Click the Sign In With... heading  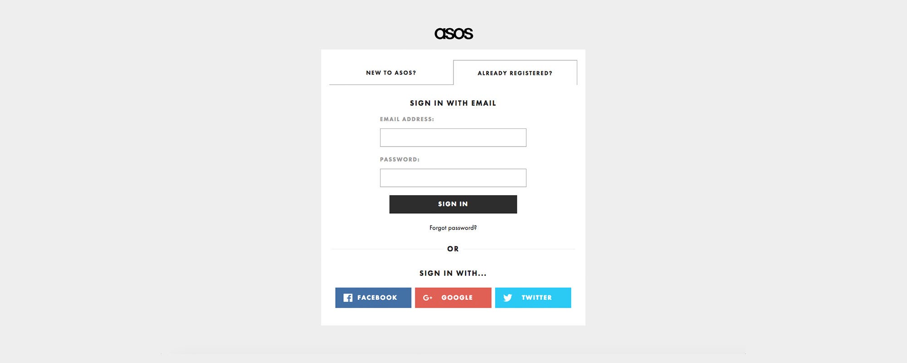coord(453,273)
